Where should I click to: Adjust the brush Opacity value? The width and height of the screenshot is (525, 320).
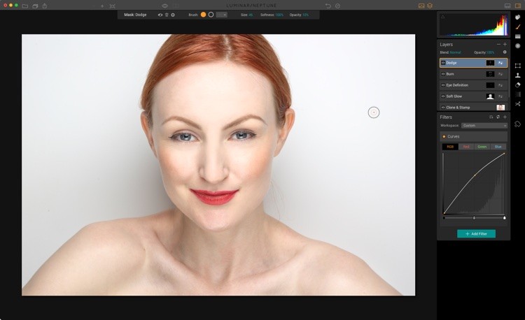(305, 15)
